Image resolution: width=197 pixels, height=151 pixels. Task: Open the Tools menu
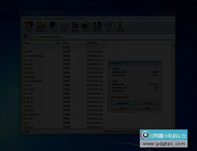(48, 18)
